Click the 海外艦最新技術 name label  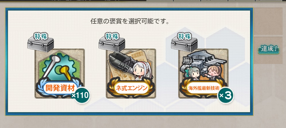point(204,89)
